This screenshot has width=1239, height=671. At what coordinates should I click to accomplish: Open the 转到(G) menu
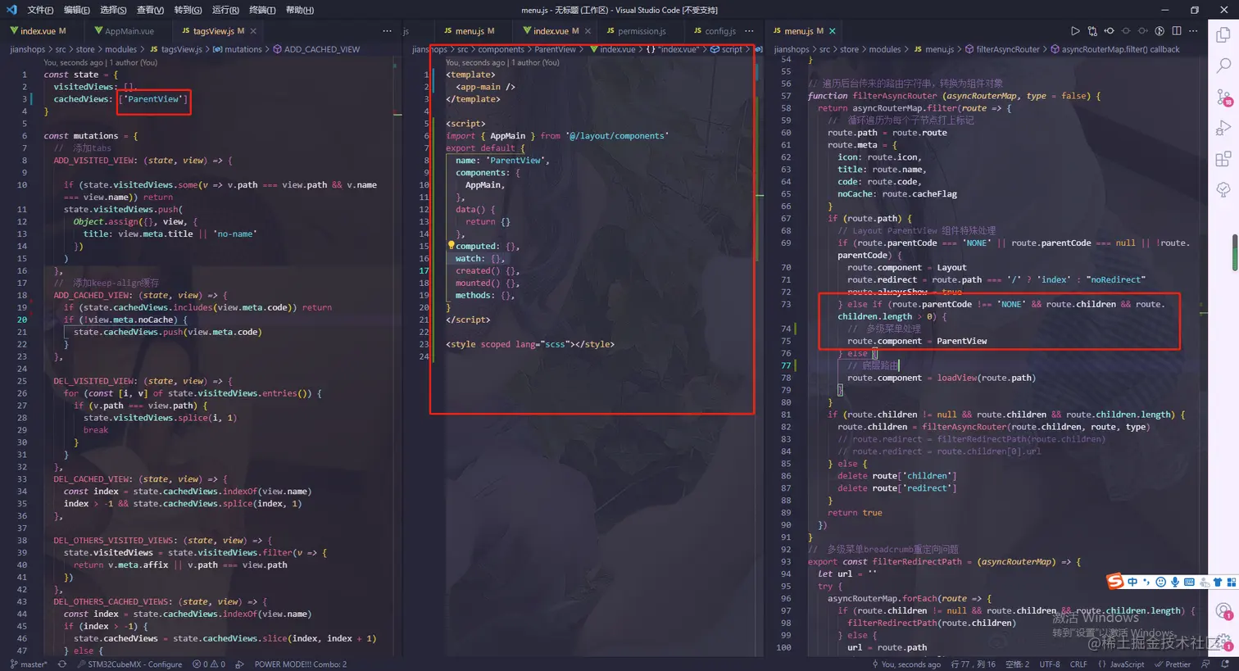click(188, 10)
